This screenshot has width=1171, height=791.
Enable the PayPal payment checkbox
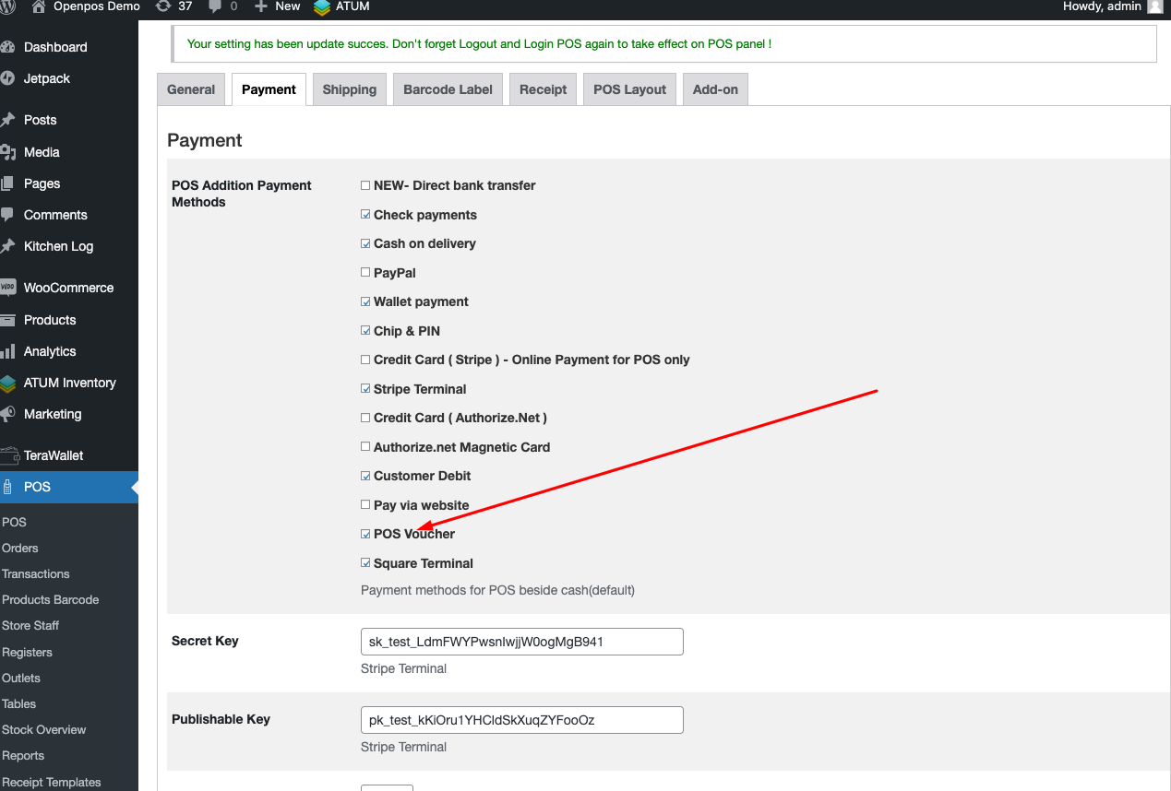pos(365,273)
